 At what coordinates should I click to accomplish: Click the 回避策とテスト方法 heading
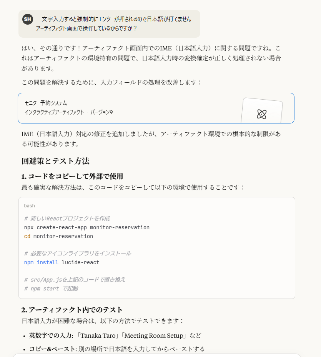point(55,161)
